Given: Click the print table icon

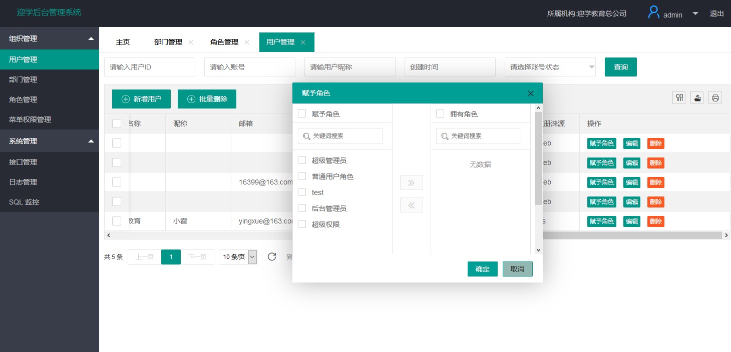Looking at the screenshot, I should point(715,98).
